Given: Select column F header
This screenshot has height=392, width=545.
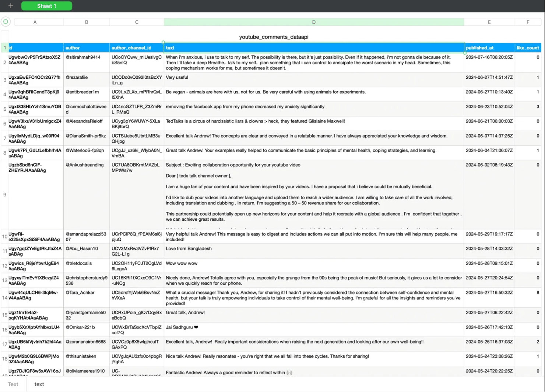Looking at the screenshot, I should pos(528,22).
